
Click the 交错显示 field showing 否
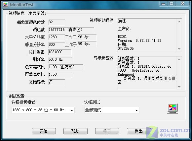pyautogui.click(x=57, y=82)
